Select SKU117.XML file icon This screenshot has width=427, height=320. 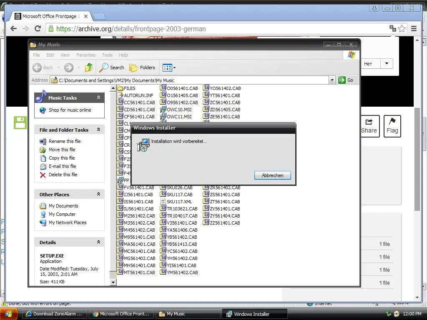[163, 201]
